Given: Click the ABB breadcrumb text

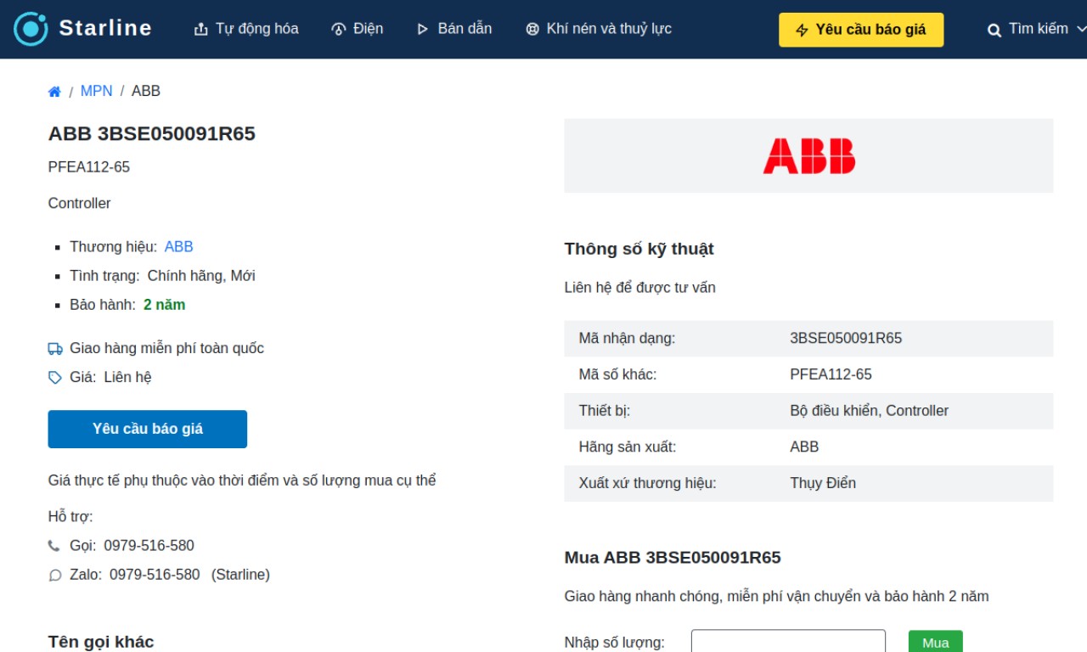Looking at the screenshot, I should [146, 91].
